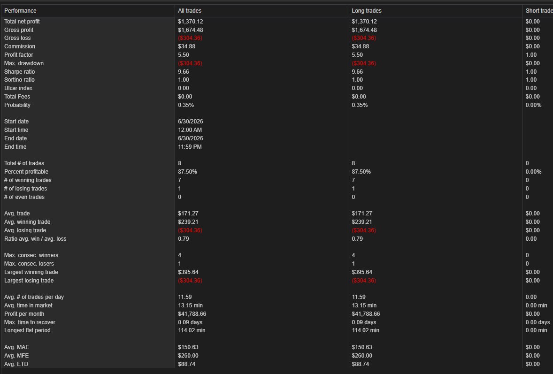The image size is (553, 374).
Task: Click Profit factor 5.50 in Long trades column
Action: pos(357,55)
